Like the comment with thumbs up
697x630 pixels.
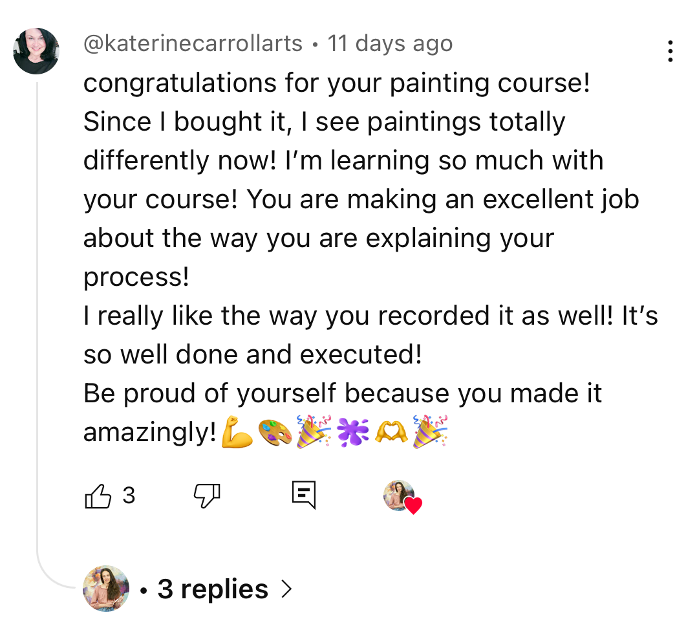click(x=98, y=496)
